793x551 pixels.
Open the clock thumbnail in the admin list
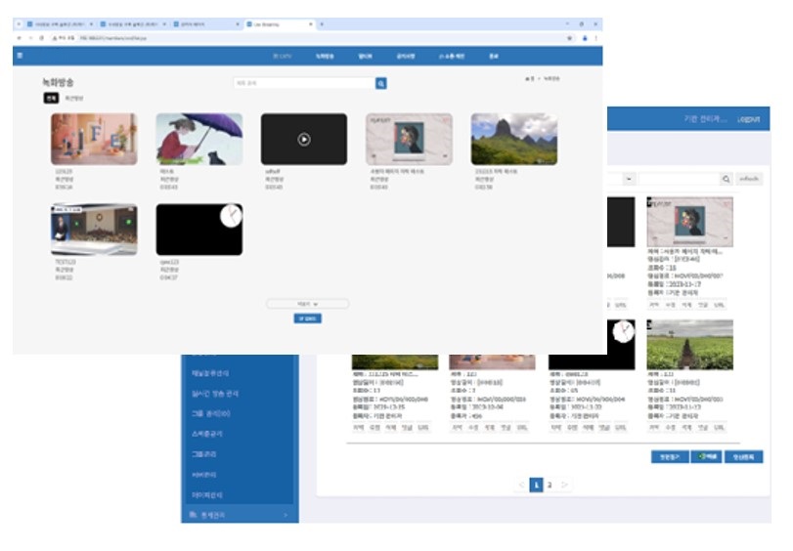pos(592,345)
